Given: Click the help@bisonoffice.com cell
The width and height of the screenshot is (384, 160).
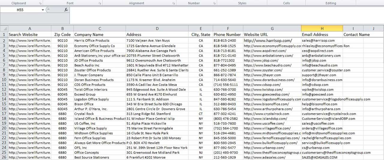Looking at the screenshot, I should [x=322, y=104].
